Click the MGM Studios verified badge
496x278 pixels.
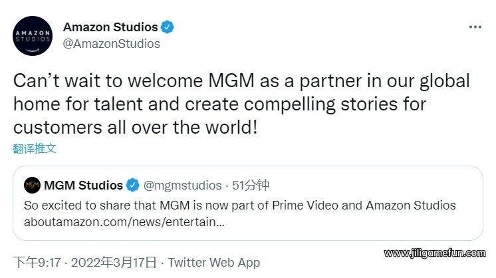click(x=133, y=185)
